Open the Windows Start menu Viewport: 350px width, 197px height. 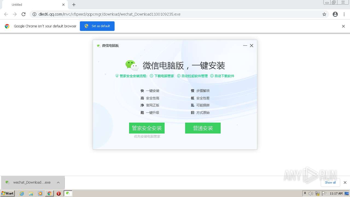pos(8,193)
